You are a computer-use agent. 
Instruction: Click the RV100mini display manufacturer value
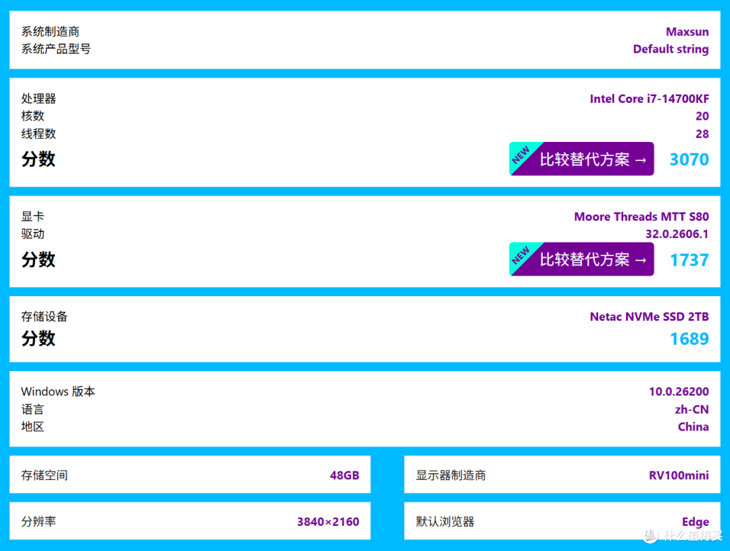(679, 475)
